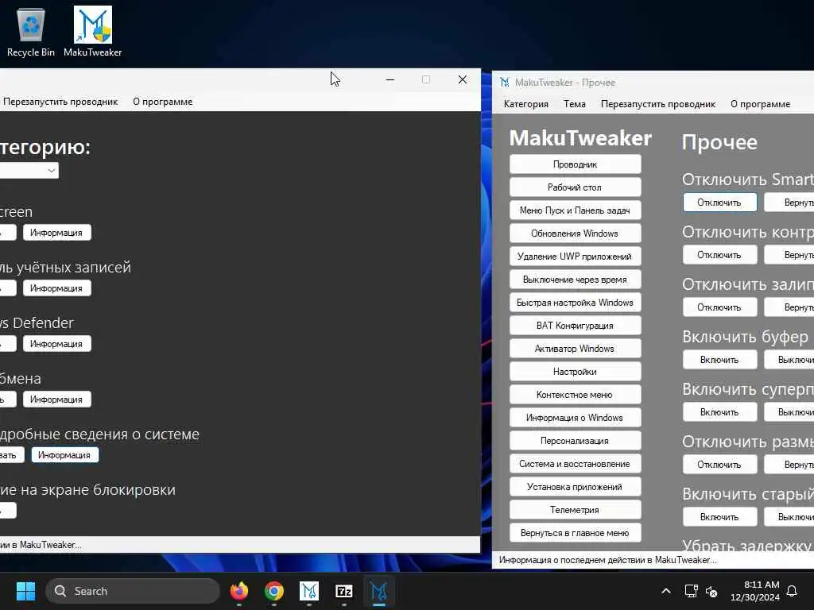Open the Рабочий стол category
814x610 pixels.
[x=576, y=187]
